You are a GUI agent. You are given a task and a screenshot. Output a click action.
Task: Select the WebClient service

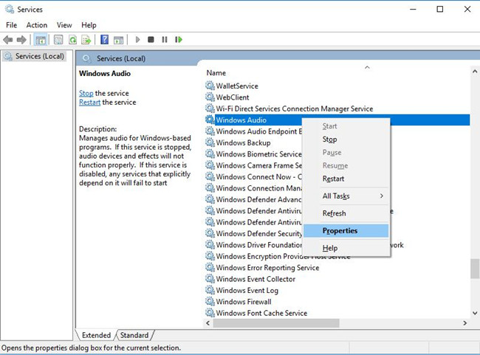pos(233,97)
